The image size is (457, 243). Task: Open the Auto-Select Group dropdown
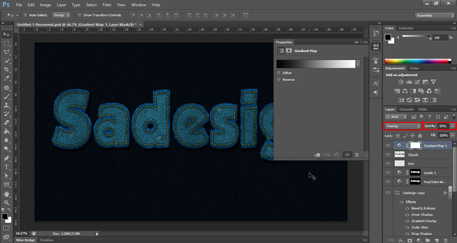[x=61, y=15]
